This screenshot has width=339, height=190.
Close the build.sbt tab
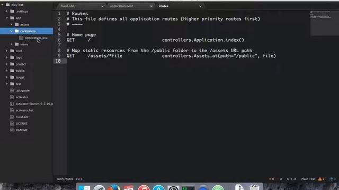[102, 6]
